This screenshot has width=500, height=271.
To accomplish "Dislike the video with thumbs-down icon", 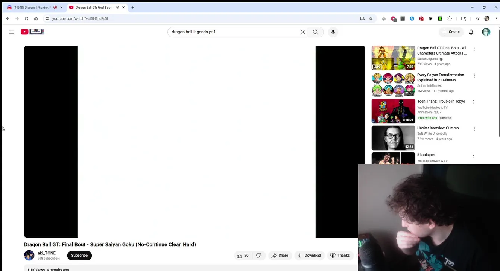I will 259,256.
